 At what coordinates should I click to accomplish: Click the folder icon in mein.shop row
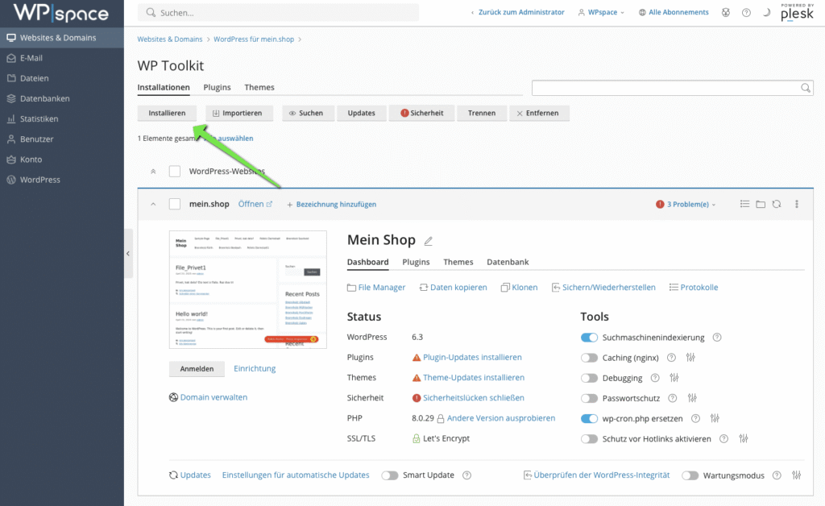tap(761, 204)
